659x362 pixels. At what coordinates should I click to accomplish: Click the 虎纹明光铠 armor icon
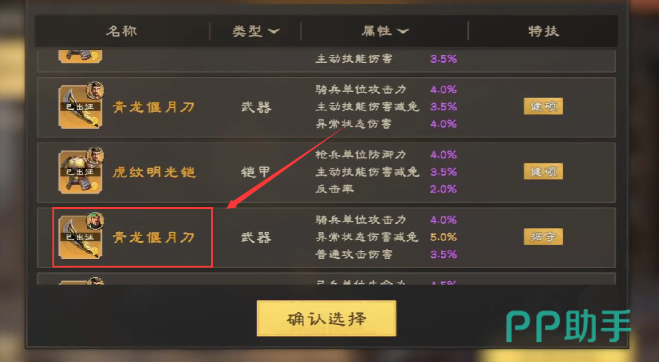tap(80, 172)
